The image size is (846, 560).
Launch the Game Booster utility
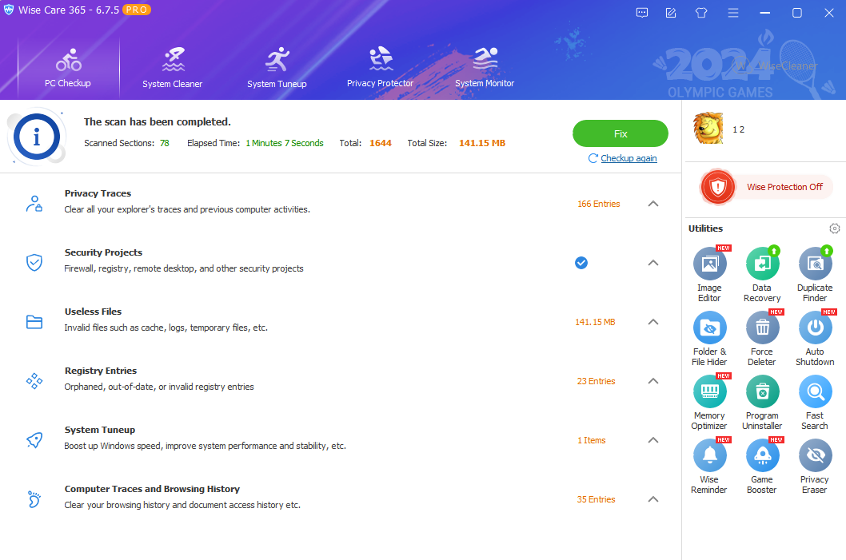coord(762,466)
